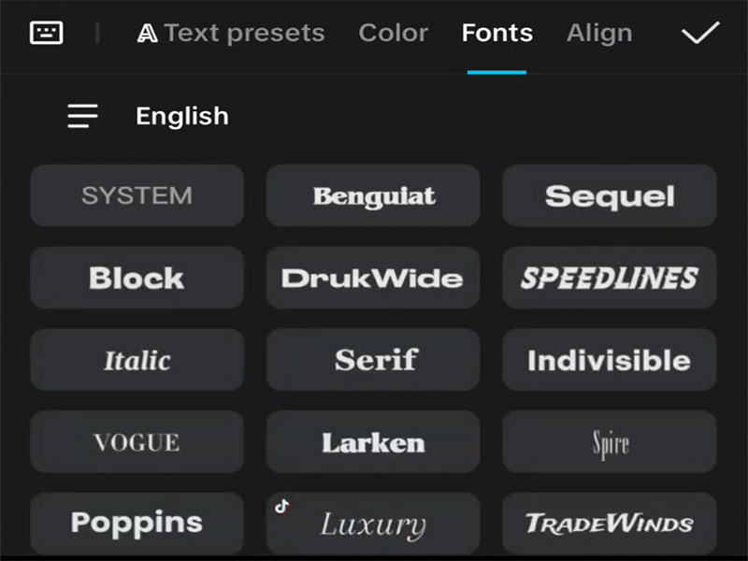Switch to the Align tab
The image size is (748, 561).
[x=599, y=33]
